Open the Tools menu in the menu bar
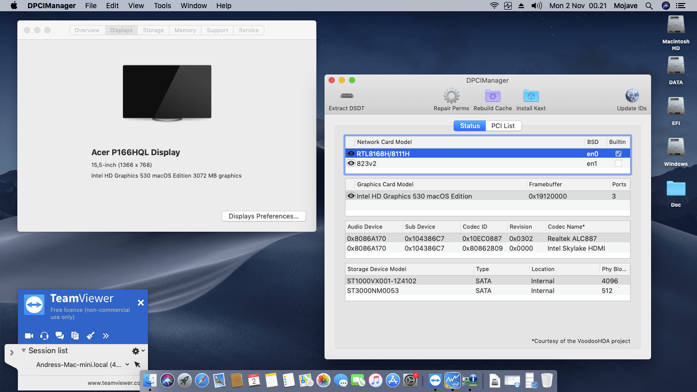The height and width of the screenshot is (392, 697). (162, 6)
